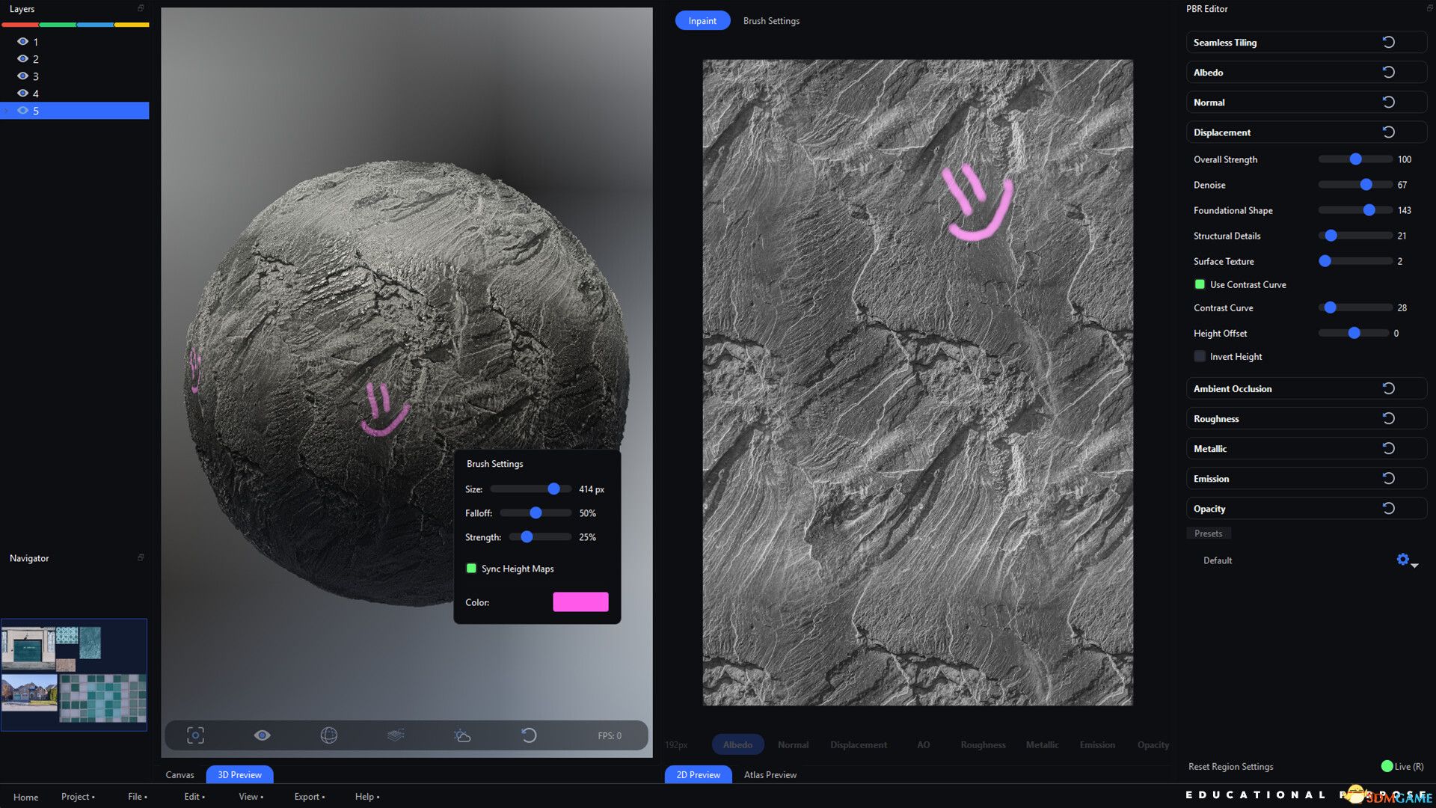This screenshot has width=1436, height=808.
Task: Toggle the eye visibility icon in the 3D toolbar
Action: (263, 735)
